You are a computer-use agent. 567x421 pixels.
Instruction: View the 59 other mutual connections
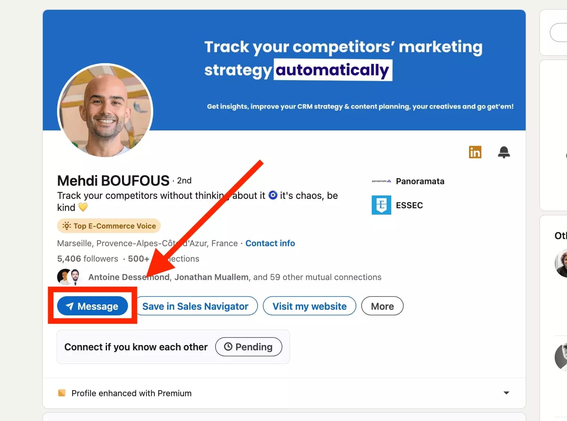coord(325,277)
